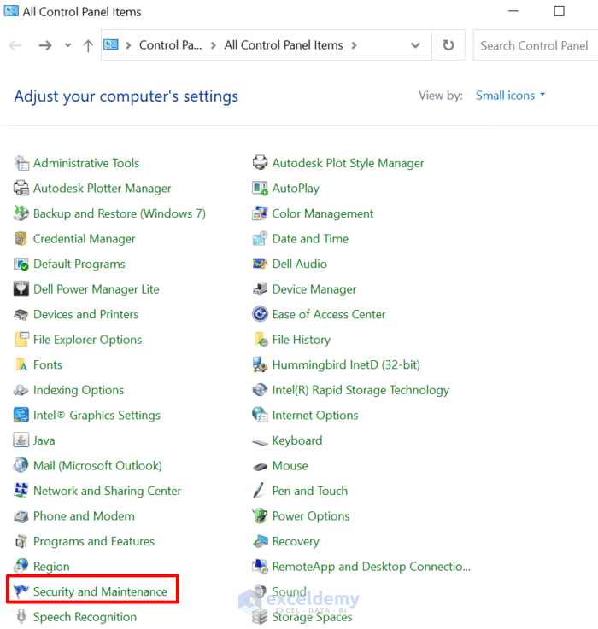Open the Mail (Microsoft Outlook) icon
The image size is (598, 629).
point(21,465)
